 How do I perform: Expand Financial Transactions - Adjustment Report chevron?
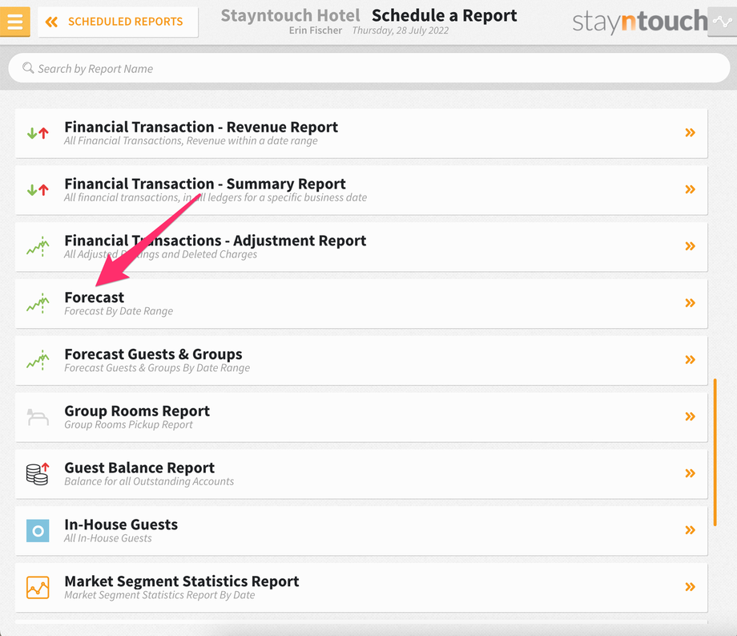coord(690,246)
